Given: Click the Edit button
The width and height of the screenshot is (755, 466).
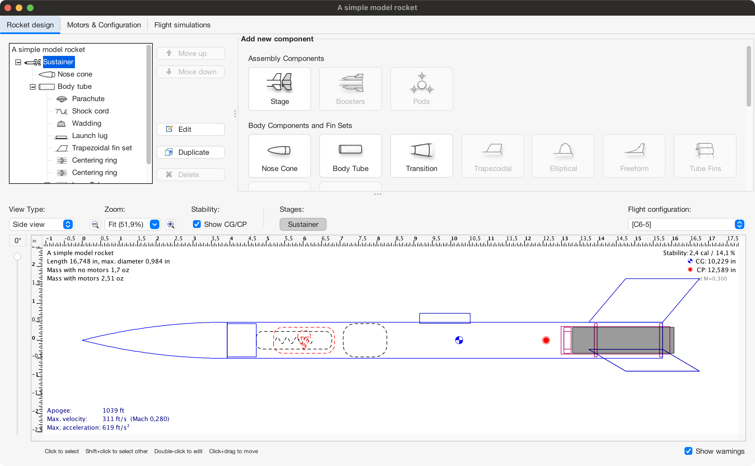Looking at the screenshot, I should (x=190, y=129).
